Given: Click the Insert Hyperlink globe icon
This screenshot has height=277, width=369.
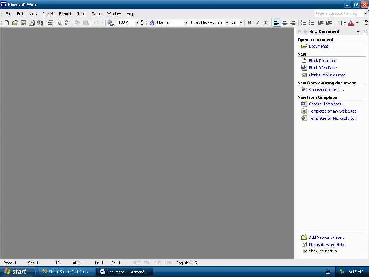Looking at the screenshot, I should pyautogui.click(x=110, y=23).
